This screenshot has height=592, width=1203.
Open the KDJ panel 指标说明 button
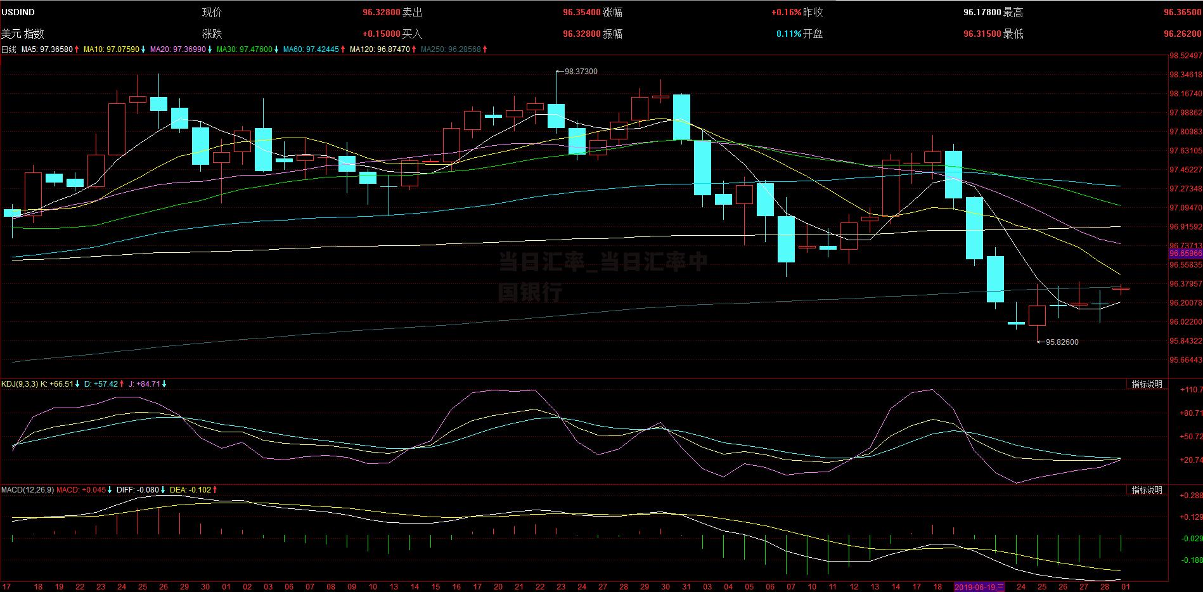tap(1147, 384)
